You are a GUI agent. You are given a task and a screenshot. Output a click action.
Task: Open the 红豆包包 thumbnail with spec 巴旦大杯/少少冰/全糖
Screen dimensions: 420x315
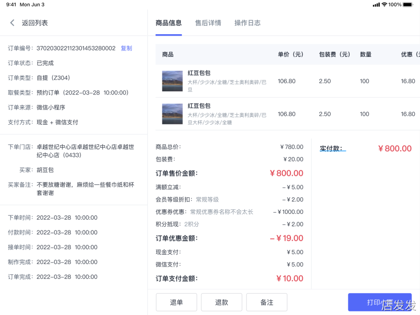point(172,114)
